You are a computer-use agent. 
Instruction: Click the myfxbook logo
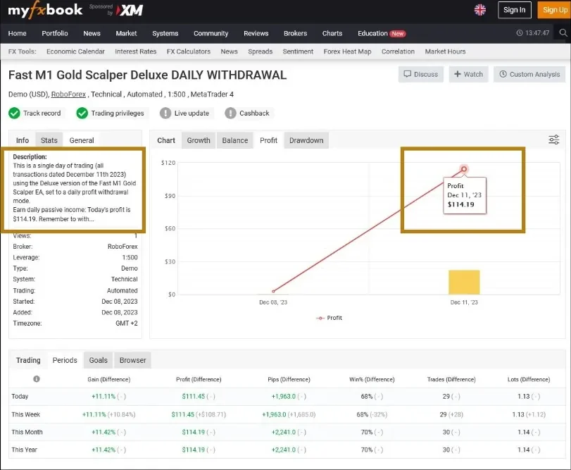(x=45, y=10)
